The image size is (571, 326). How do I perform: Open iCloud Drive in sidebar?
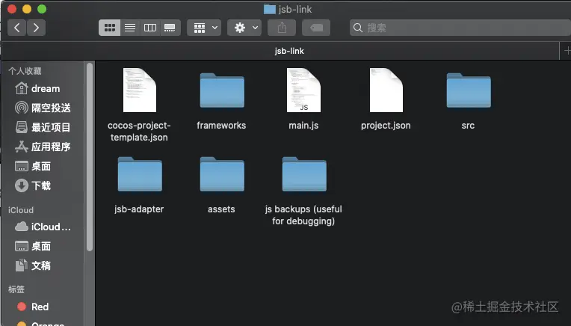coord(43,227)
